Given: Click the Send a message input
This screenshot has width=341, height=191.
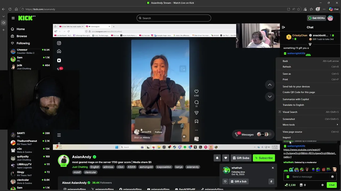Looking at the screenshot, I should [x=310, y=177].
